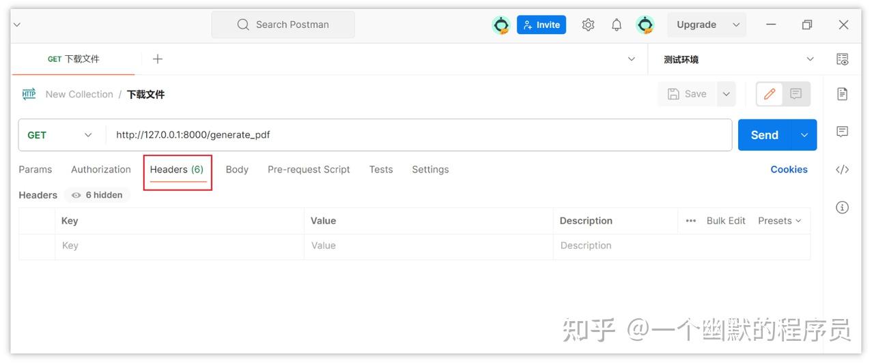
Task: Expand the tabs list chevron
Action: (632, 59)
